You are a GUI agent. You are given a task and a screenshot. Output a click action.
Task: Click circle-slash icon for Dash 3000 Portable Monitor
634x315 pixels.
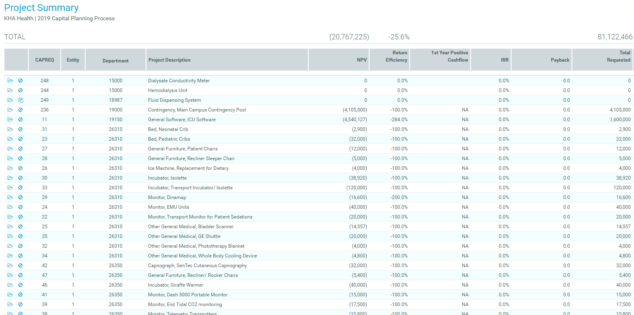coord(20,295)
